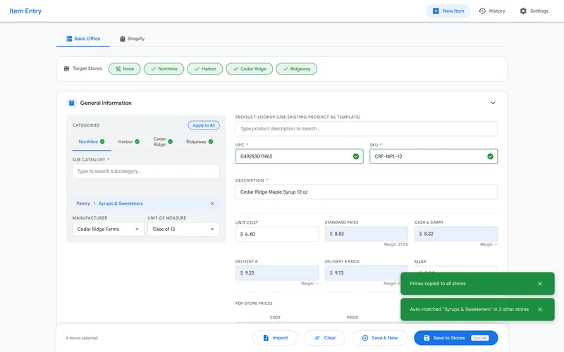Click the Import button

point(275,338)
